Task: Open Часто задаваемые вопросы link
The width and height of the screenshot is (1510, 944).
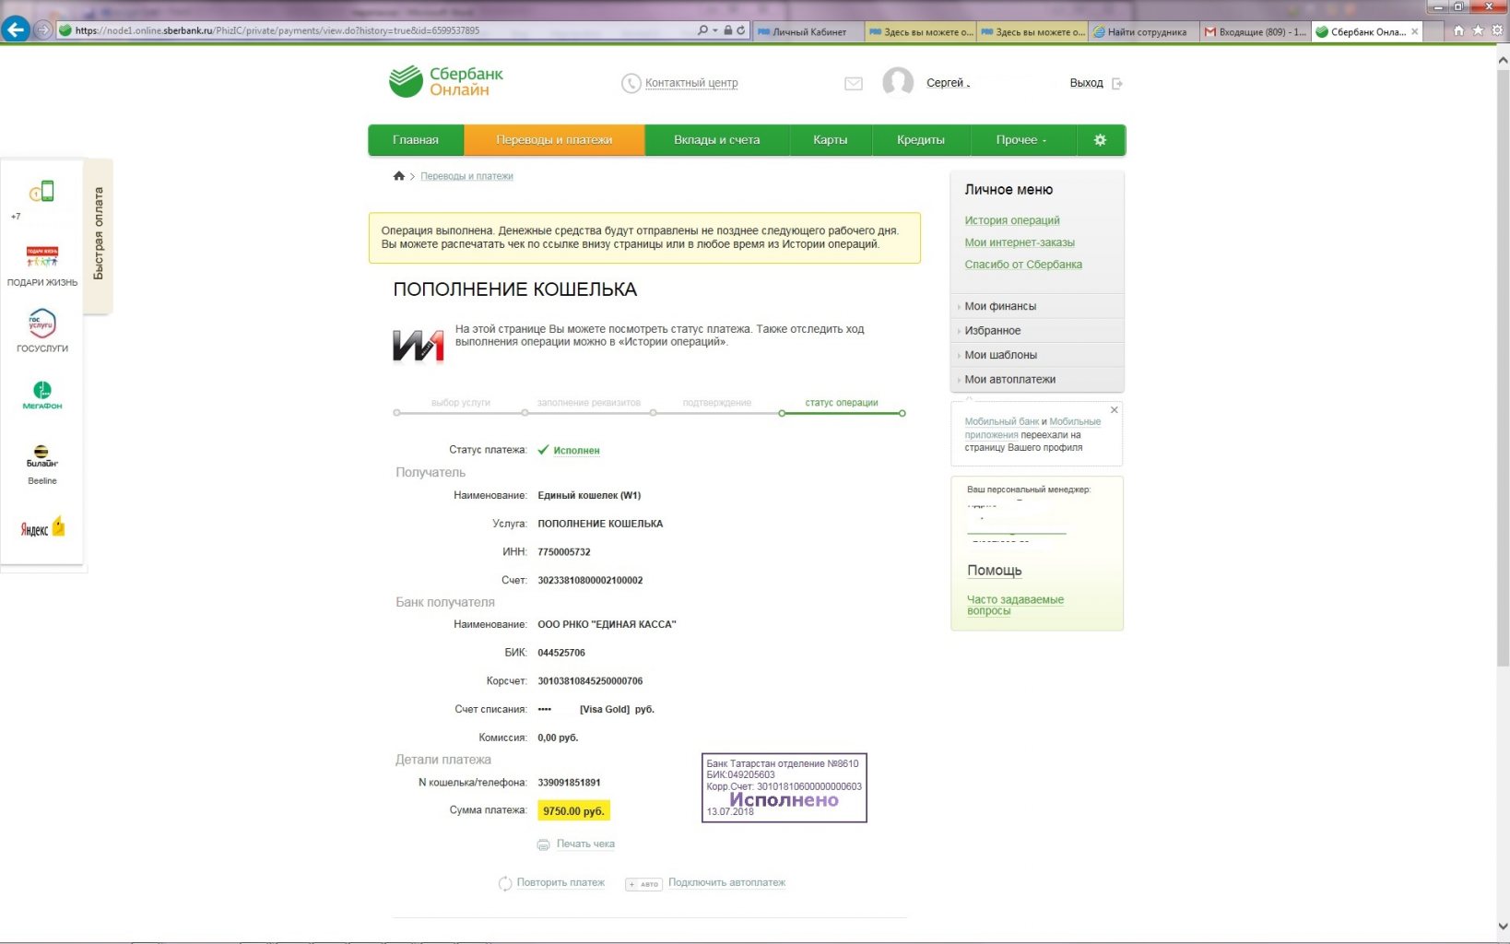Action: click(x=1015, y=605)
